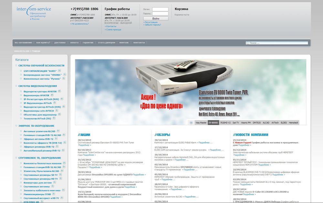
Task: Open как купить? menu item
Action: [x=43, y=43]
